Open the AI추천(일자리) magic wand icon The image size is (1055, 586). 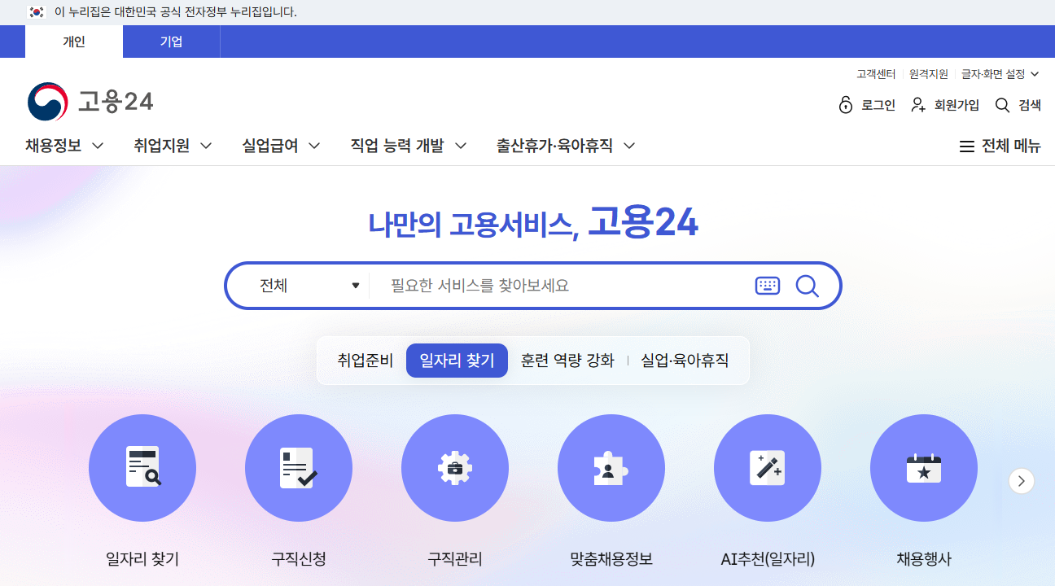768,468
